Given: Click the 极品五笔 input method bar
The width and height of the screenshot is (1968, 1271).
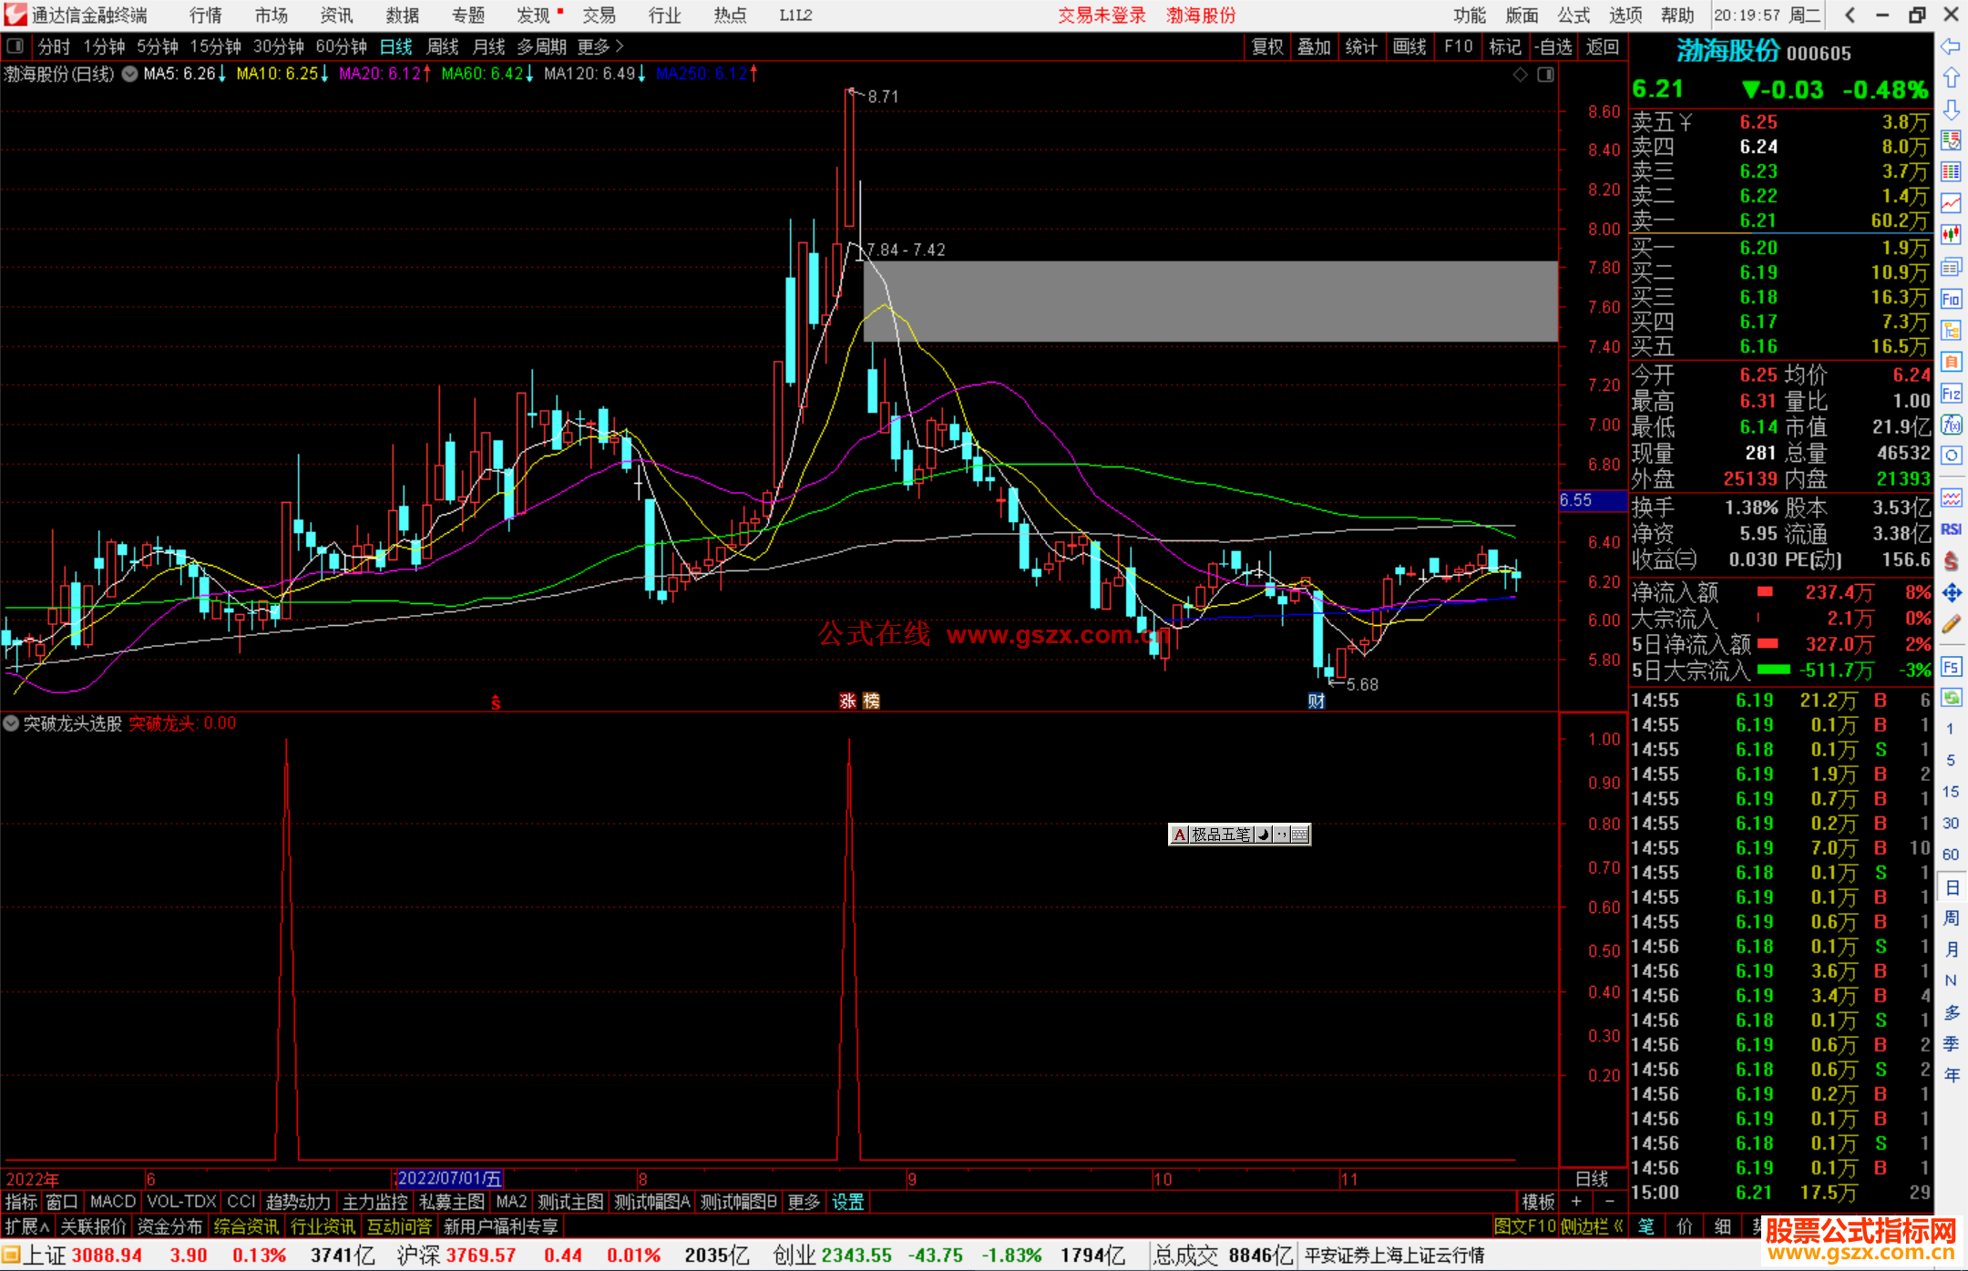Looking at the screenshot, I should point(1239,834).
